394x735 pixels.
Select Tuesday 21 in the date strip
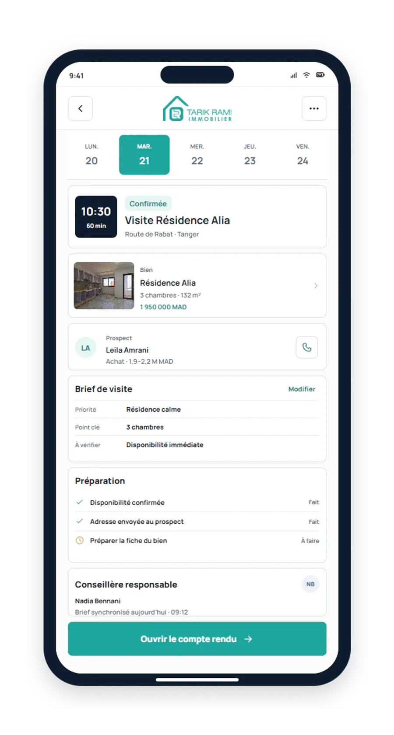(144, 155)
